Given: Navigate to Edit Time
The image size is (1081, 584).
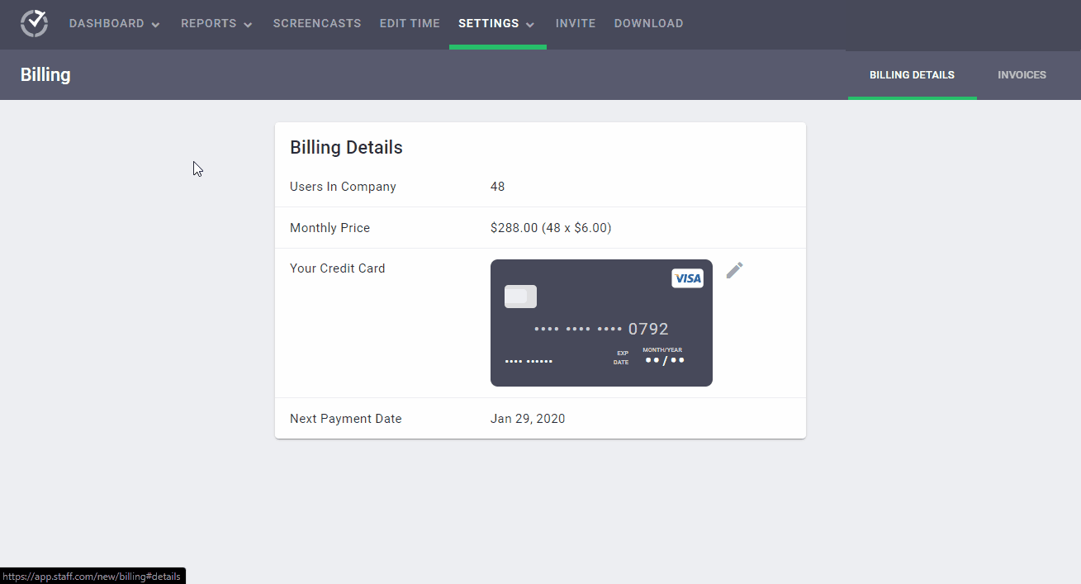Looking at the screenshot, I should 410,24.
